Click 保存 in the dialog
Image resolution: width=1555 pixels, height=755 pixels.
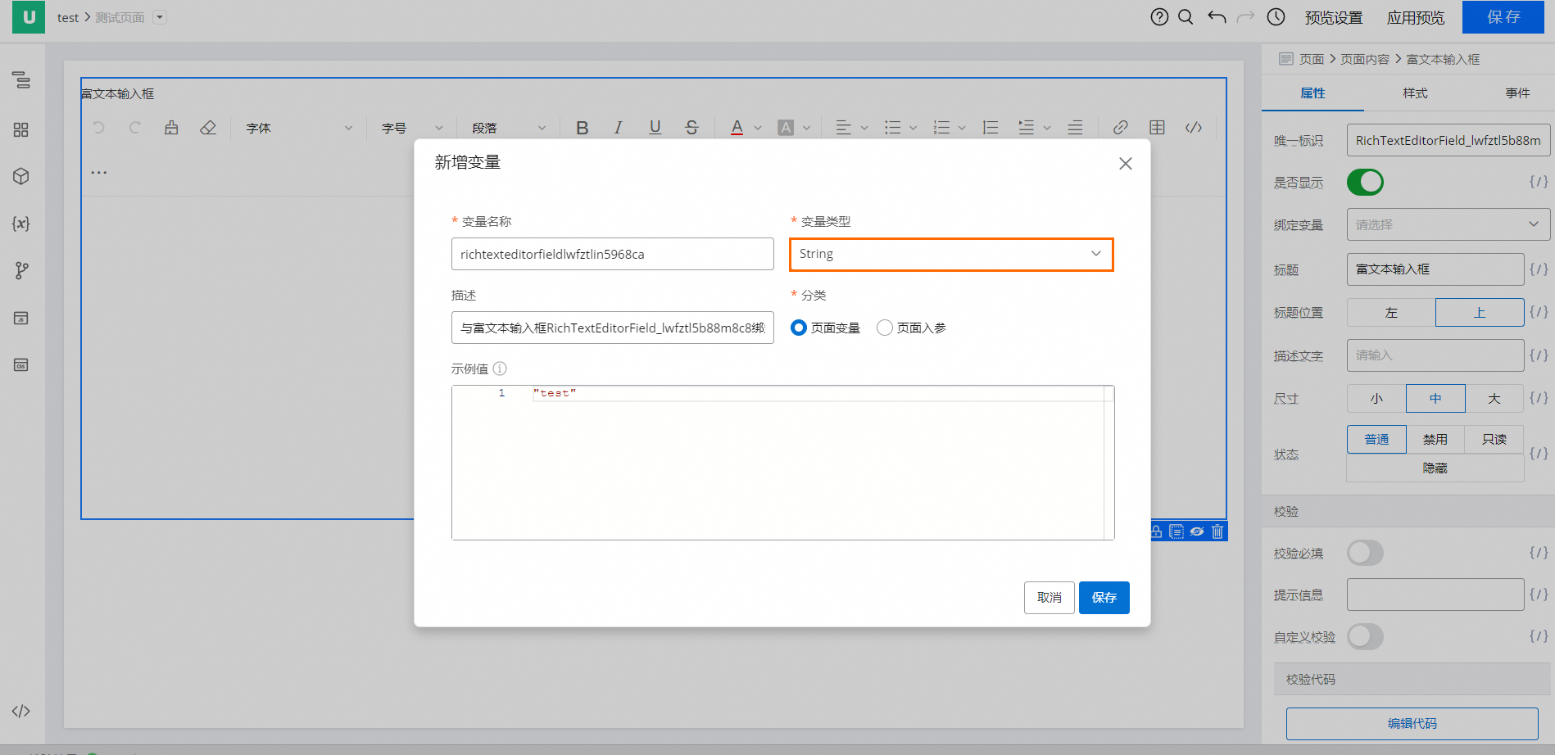tap(1104, 598)
